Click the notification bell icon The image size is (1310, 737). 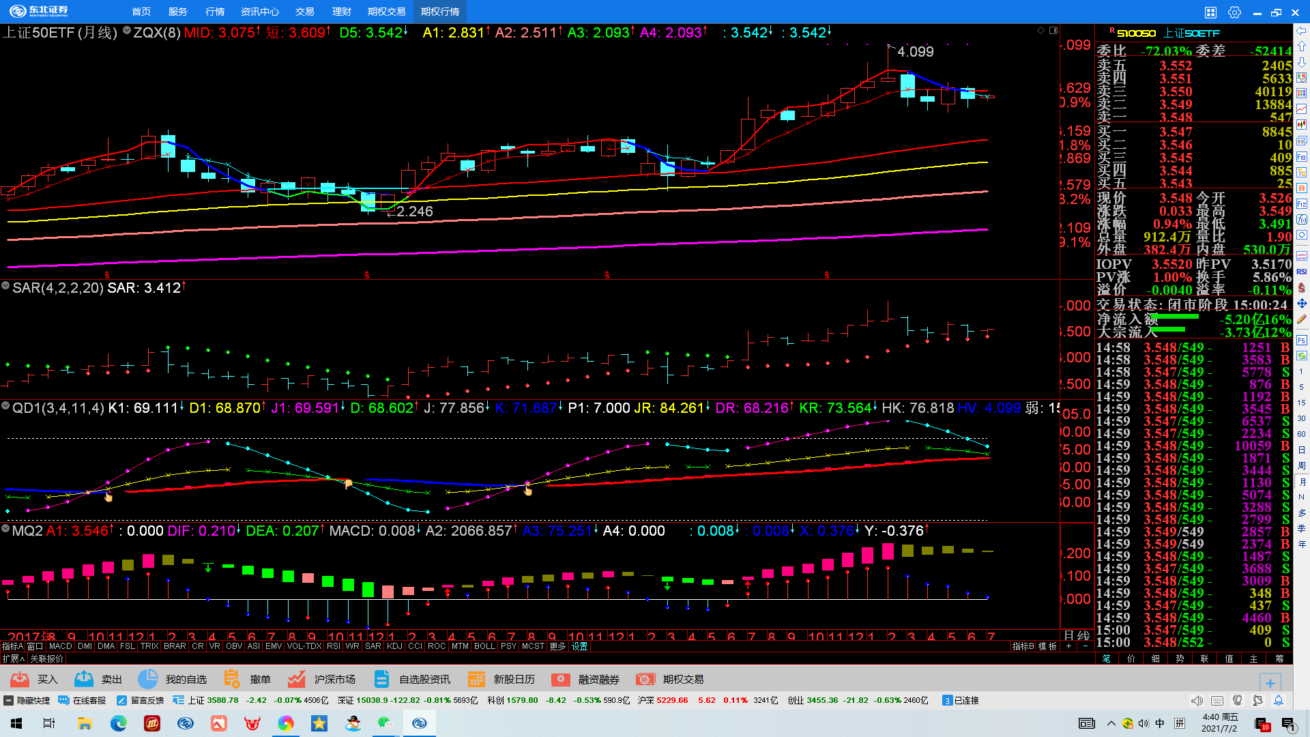(x=1279, y=701)
